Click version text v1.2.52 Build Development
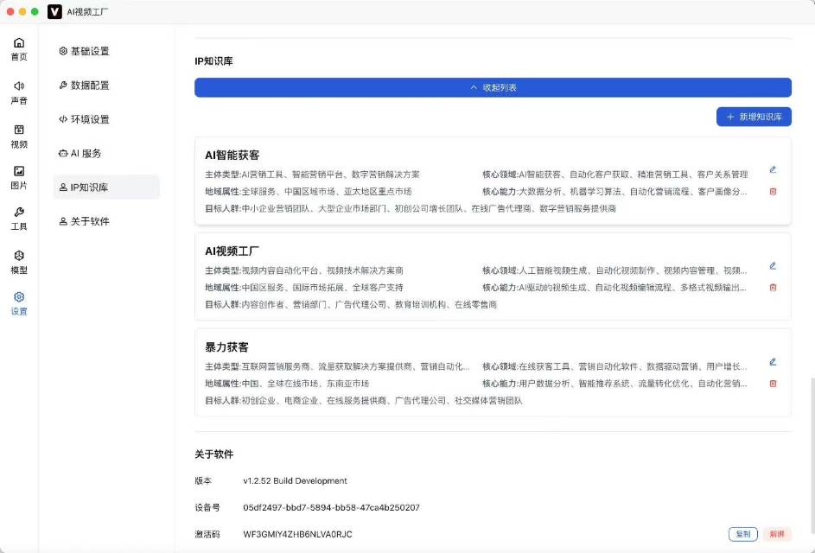The height and width of the screenshot is (553, 815). (x=295, y=480)
